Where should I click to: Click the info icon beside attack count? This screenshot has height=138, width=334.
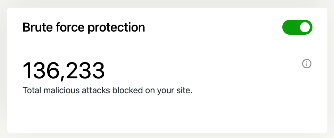(x=307, y=63)
